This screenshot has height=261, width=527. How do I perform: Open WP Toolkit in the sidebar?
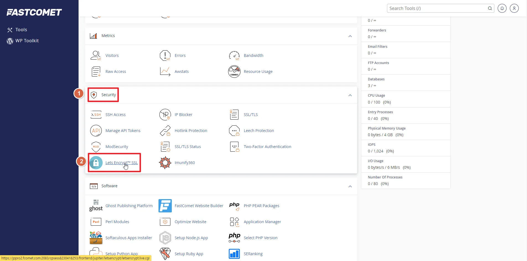23,41
